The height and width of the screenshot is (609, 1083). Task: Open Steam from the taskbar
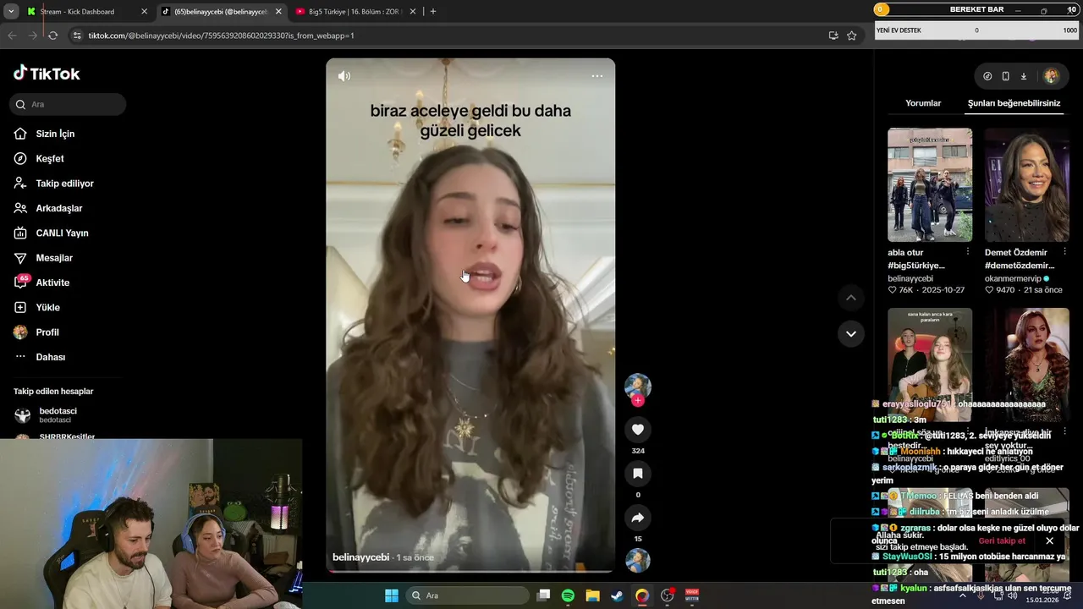coord(617,595)
